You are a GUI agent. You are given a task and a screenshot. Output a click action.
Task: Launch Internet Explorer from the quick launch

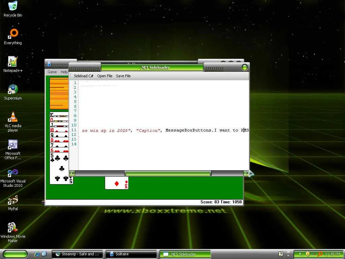click(x=37, y=254)
